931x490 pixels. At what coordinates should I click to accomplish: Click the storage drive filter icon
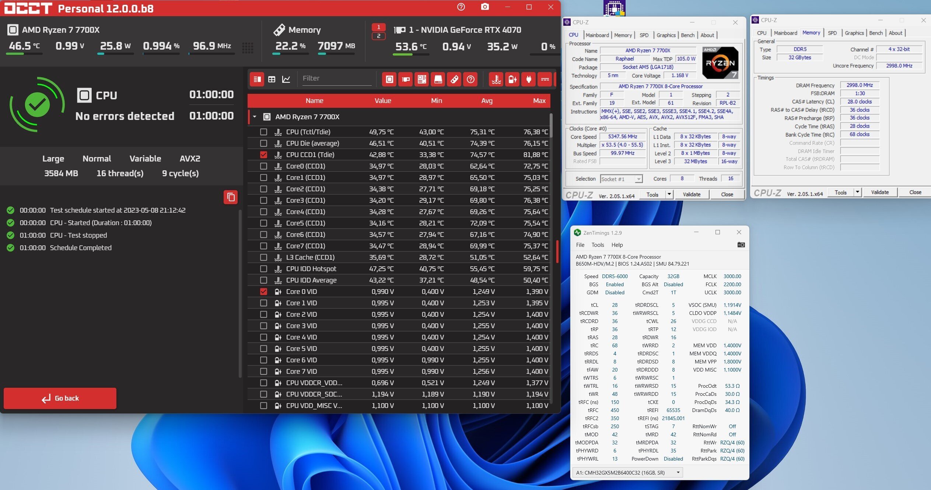pyautogui.click(x=438, y=79)
